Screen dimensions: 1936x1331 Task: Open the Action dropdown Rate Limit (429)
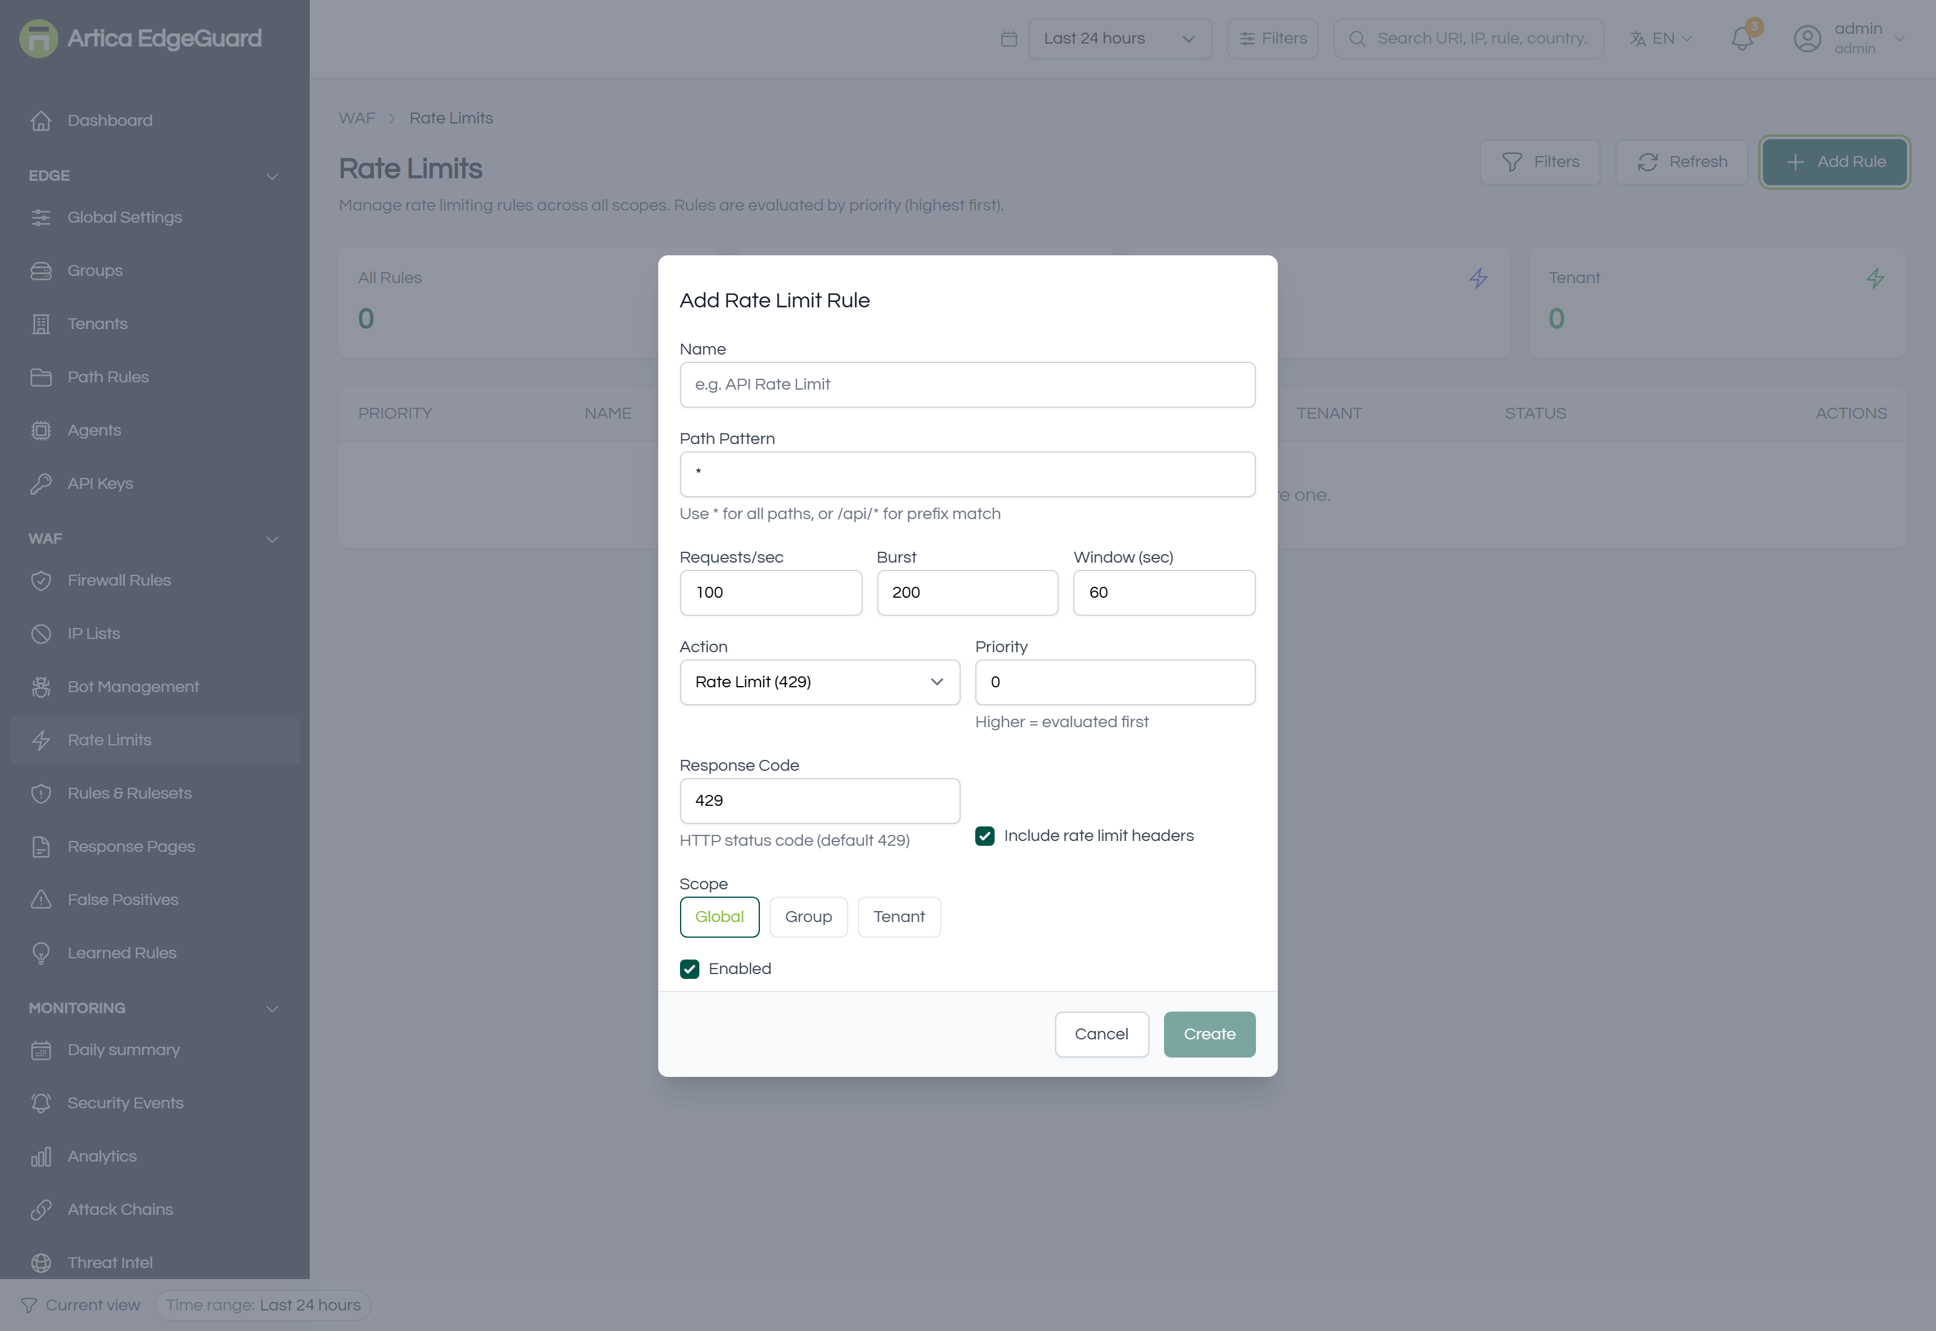[820, 682]
